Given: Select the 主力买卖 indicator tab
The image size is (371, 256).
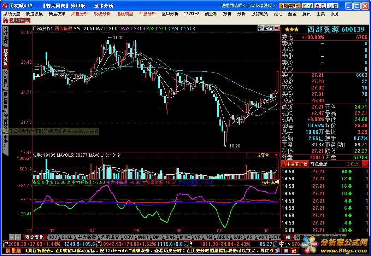Looking at the screenshot, I should (x=87, y=237).
